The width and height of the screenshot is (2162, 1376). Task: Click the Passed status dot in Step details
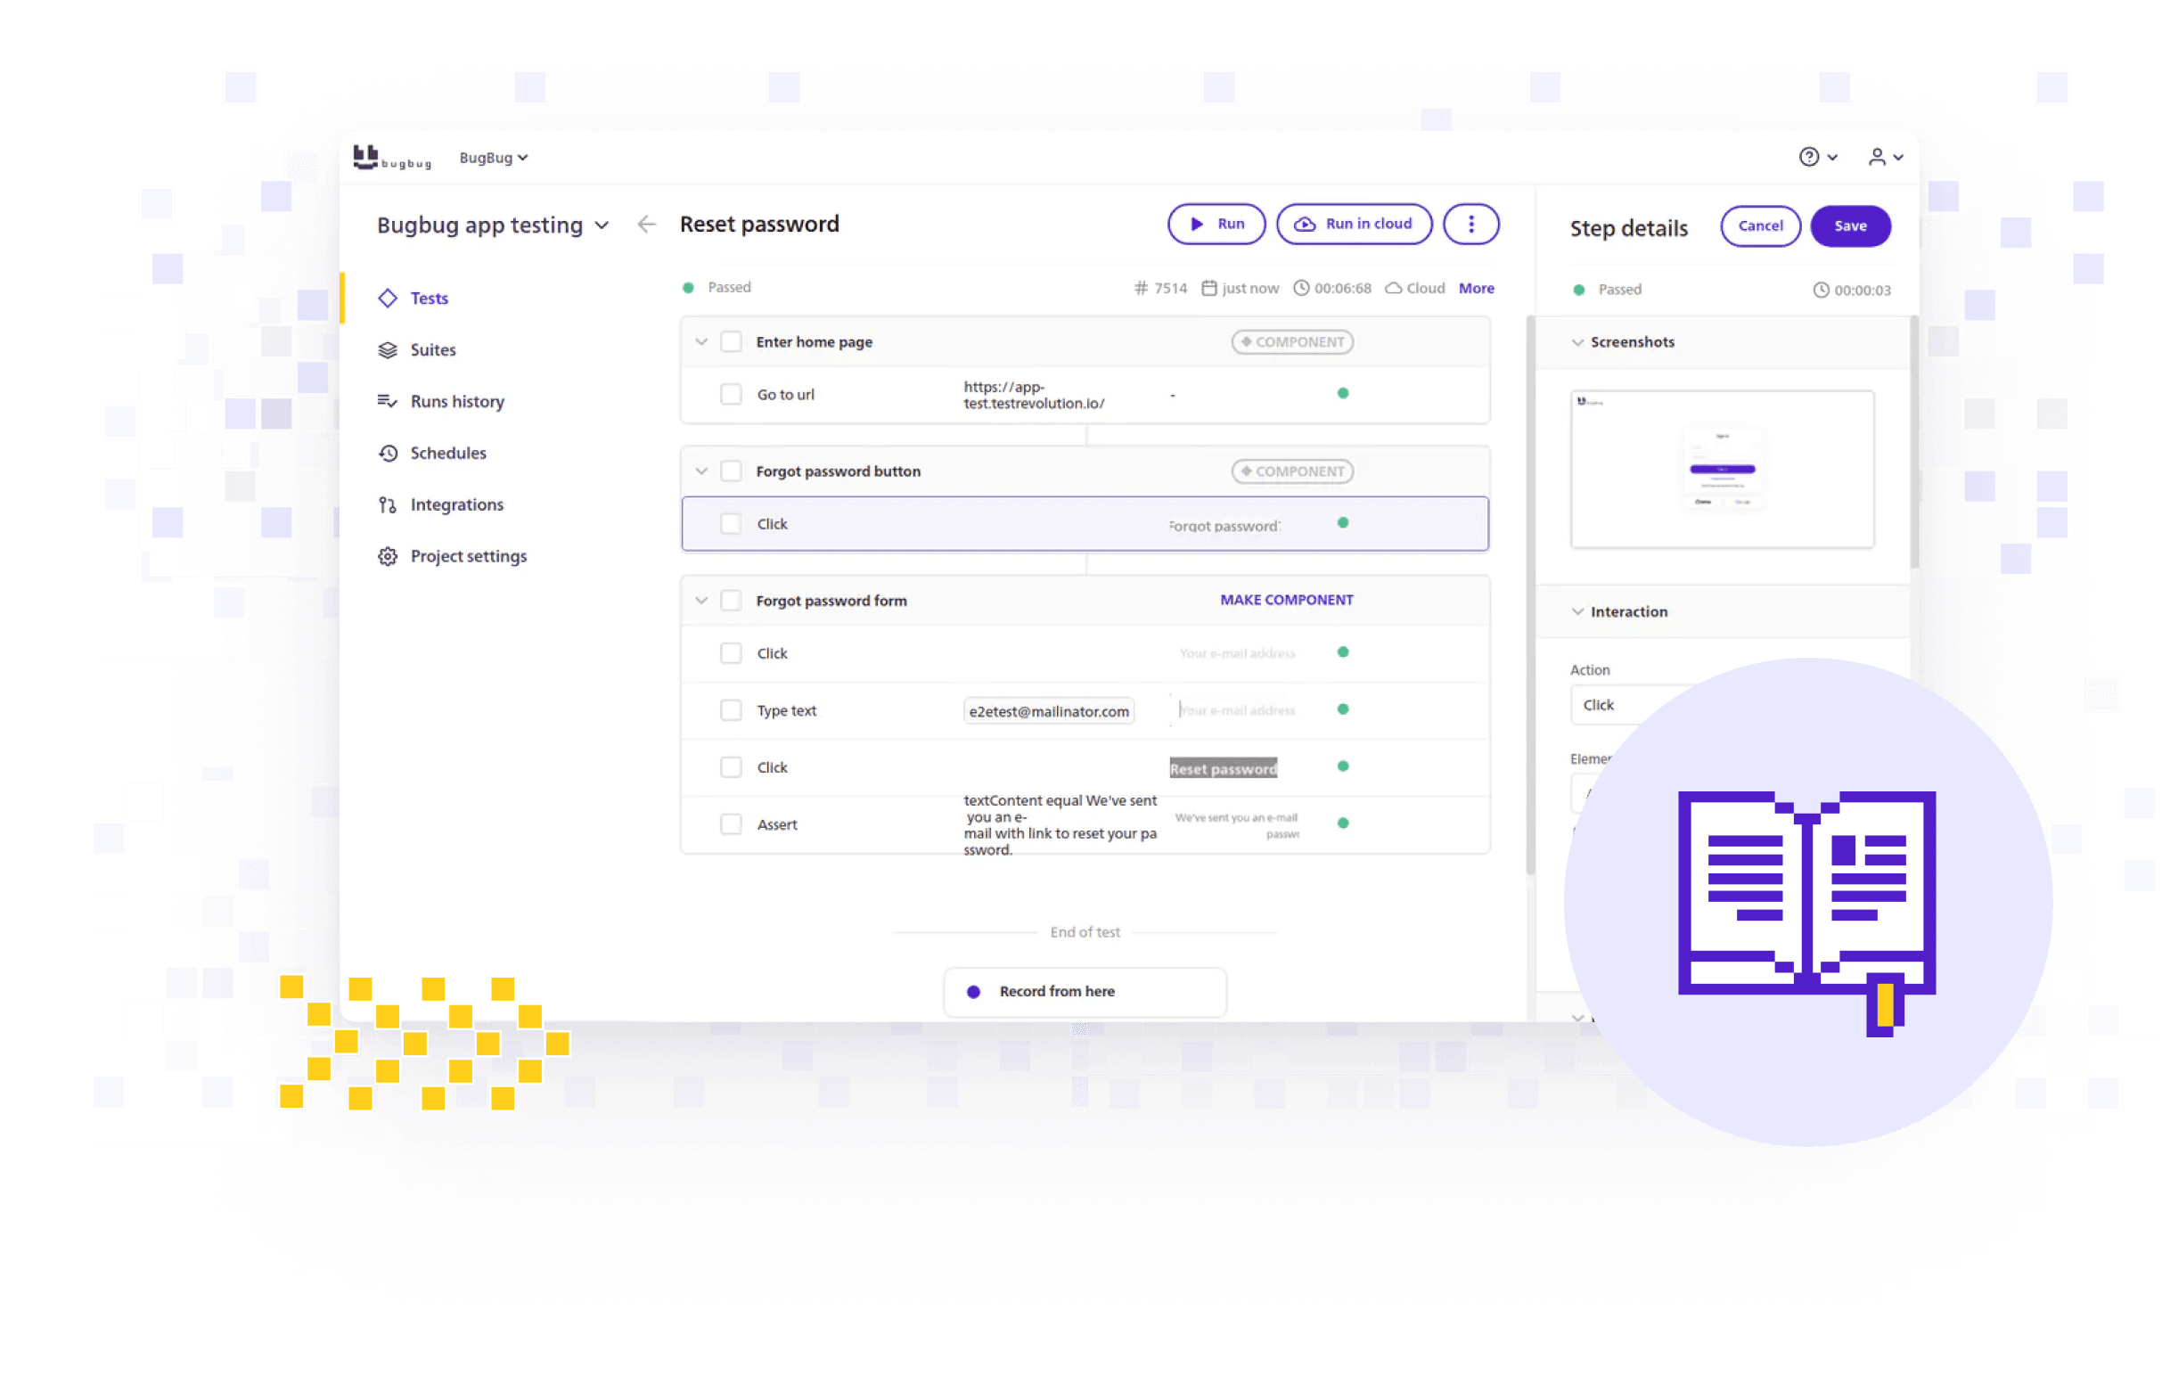coord(1578,290)
